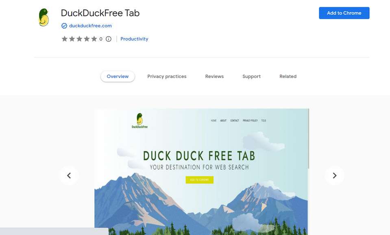Click the Duck Duck Free Tab screenshot thumbnail
Screen dimensions: 390x235
click(201, 172)
